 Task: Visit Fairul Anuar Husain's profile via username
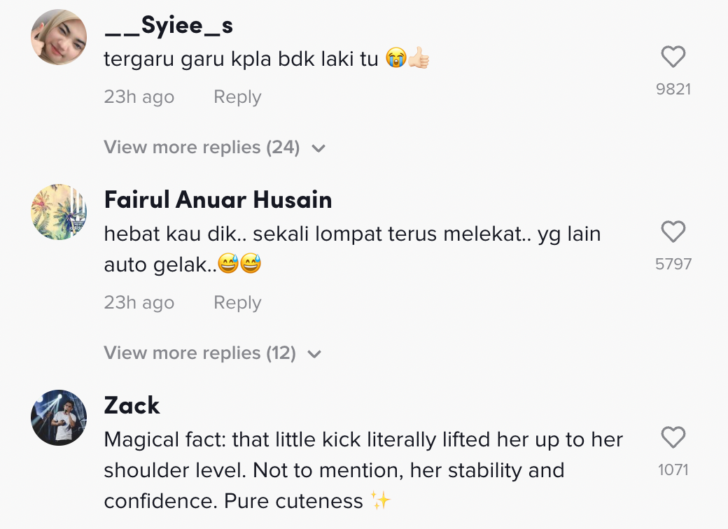click(x=218, y=200)
